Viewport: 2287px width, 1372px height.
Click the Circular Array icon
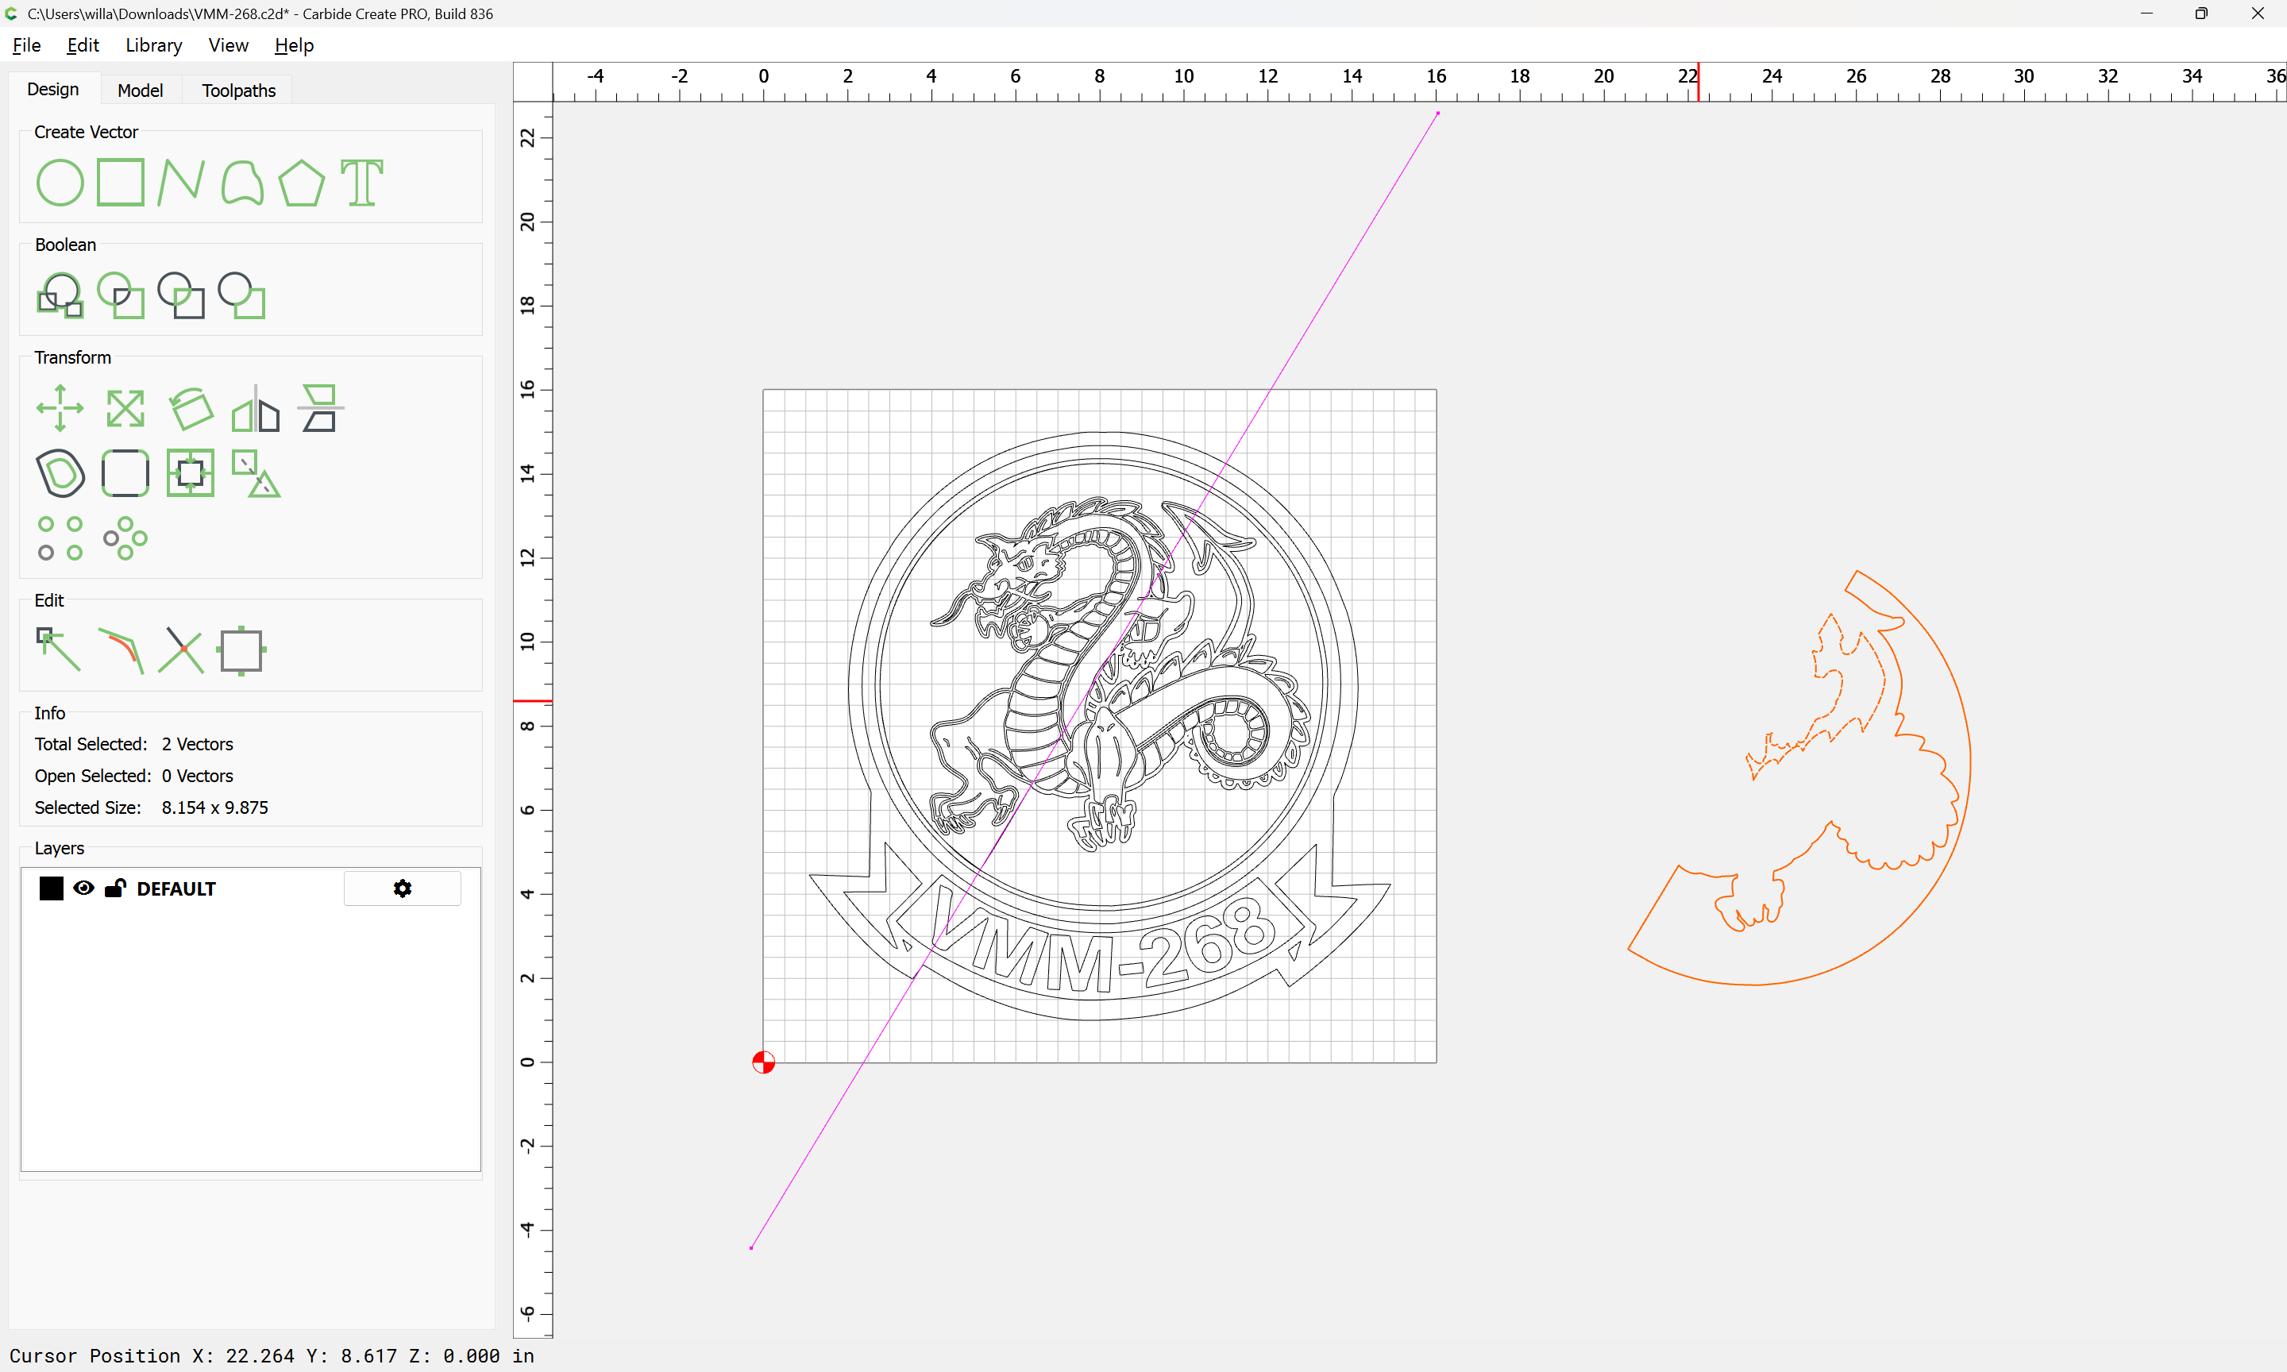[x=125, y=539]
